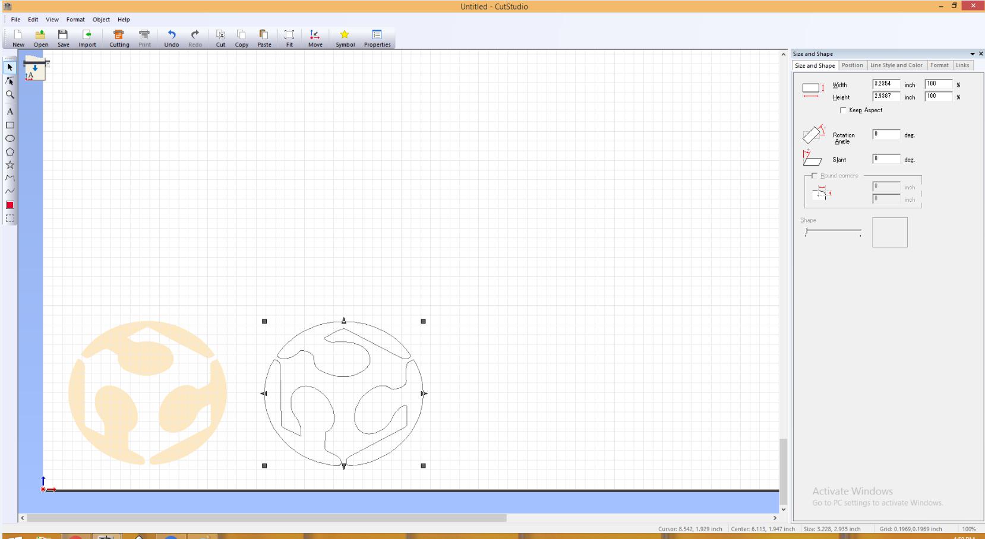Save the document via Save icon

[64, 38]
